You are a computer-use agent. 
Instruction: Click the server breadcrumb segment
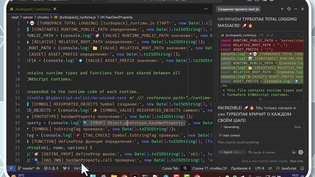[x=28, y=17]
